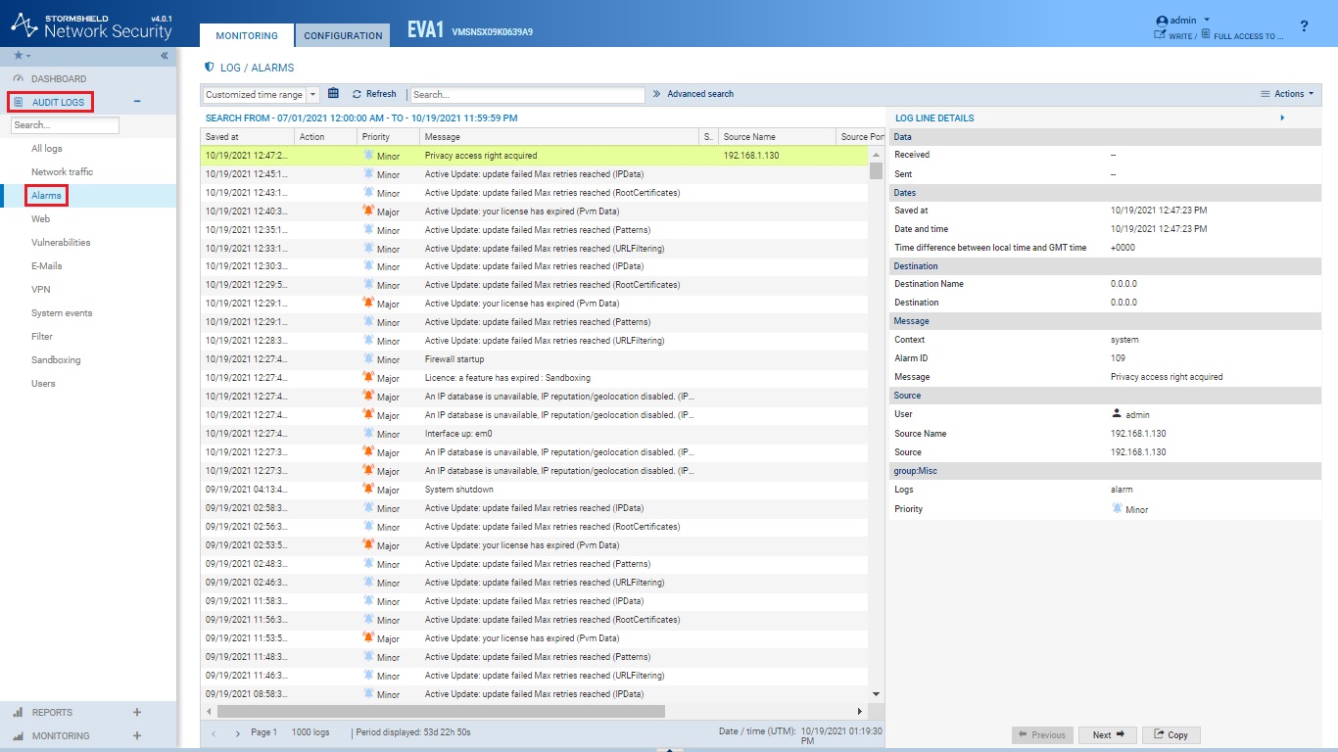The image size is (1338, 752).
Task: Go to next logs page arrow
Action: pos(237,732)
